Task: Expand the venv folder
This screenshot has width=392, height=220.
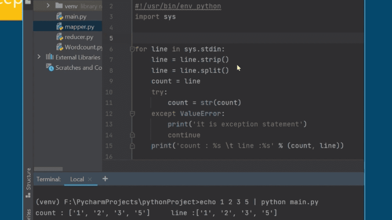Action: click(48, 6)
